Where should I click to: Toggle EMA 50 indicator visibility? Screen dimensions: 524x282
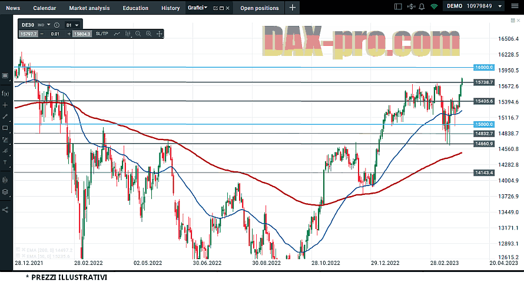coord(18,256)
